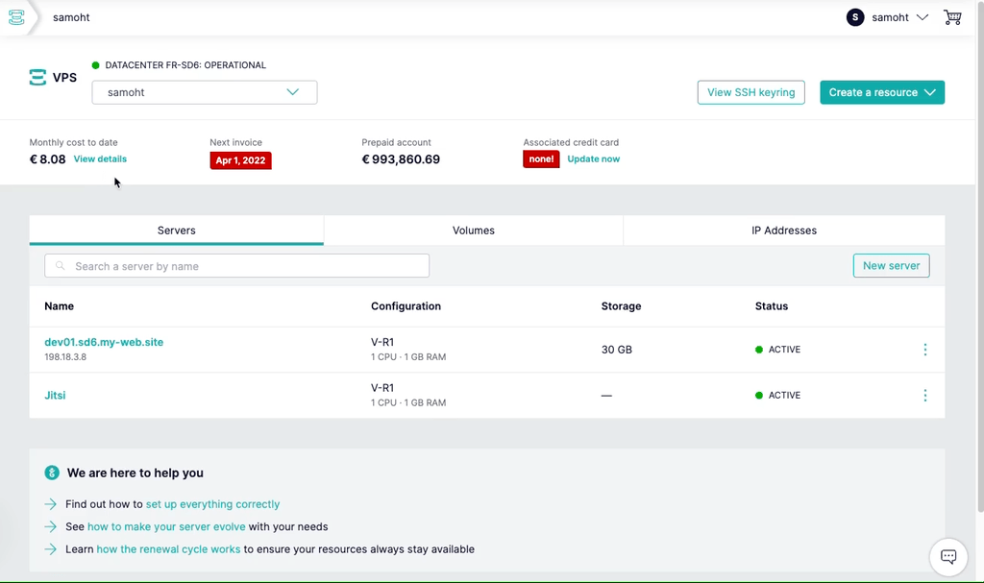Switch to the IP Addresses tab
Viewport: 984px width, 583px height.
click(x=783, y=231)
